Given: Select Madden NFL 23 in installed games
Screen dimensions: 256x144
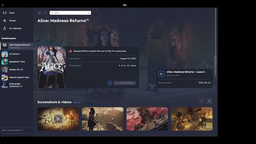Looking at the screenshot, I should pyautogui.click(x=17, y=70).
